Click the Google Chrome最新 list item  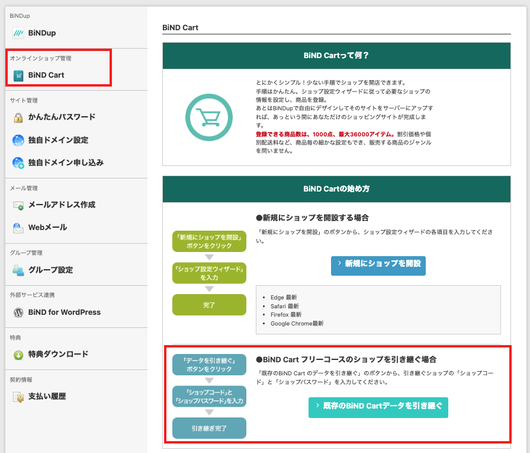click(x=297, y=323)
